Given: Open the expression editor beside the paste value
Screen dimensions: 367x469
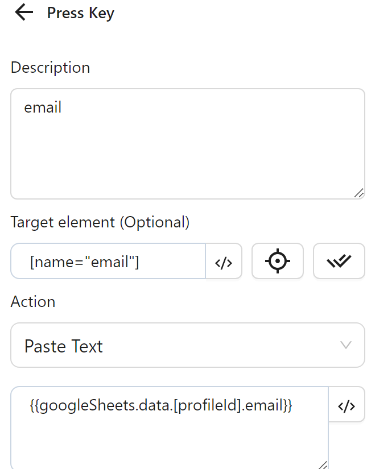Looking at the screenshot, I should coord(347,405).
